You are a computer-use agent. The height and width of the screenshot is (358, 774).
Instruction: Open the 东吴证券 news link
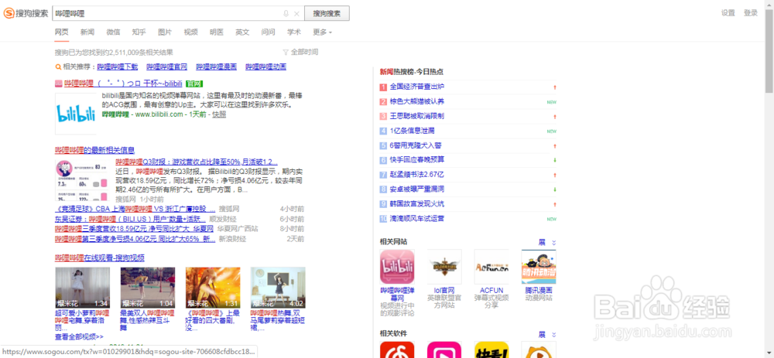coord(131,219)
